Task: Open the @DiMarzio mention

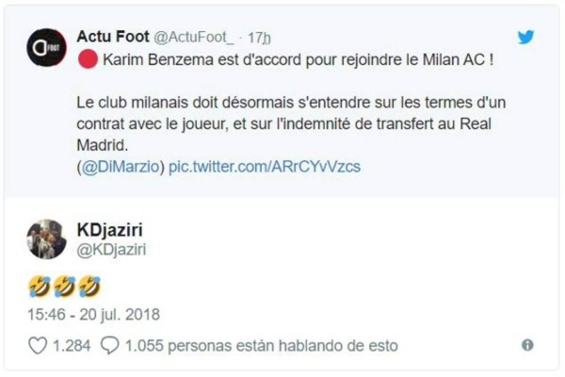Action: (x=122, y=166)
